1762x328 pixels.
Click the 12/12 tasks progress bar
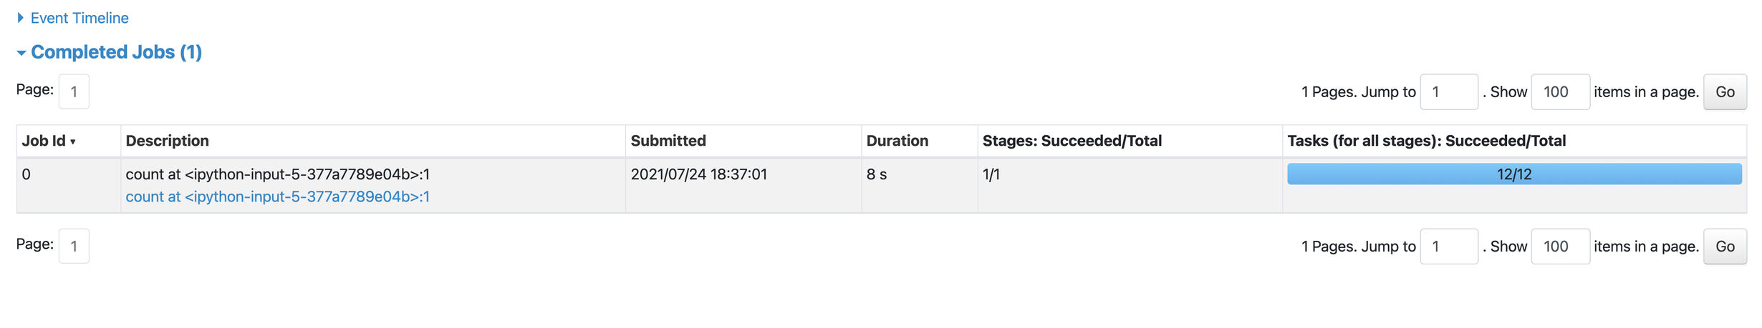coord(1513,174)
